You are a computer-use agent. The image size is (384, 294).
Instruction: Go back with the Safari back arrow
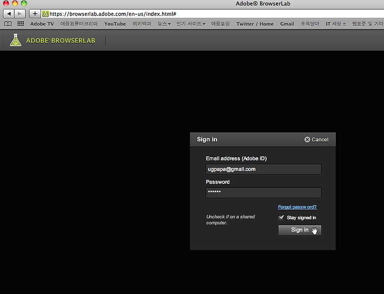coord(9,14)
